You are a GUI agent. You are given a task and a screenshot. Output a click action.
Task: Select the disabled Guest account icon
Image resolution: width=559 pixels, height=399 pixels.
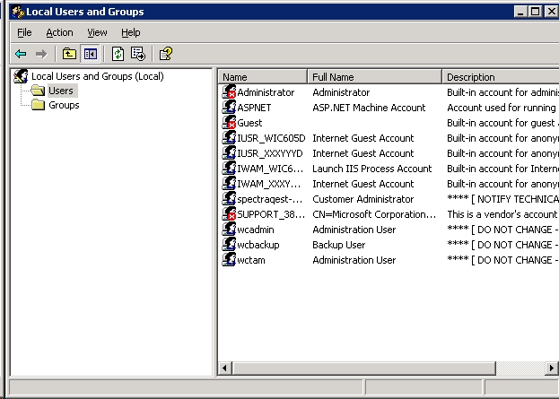tap(230, 123)
